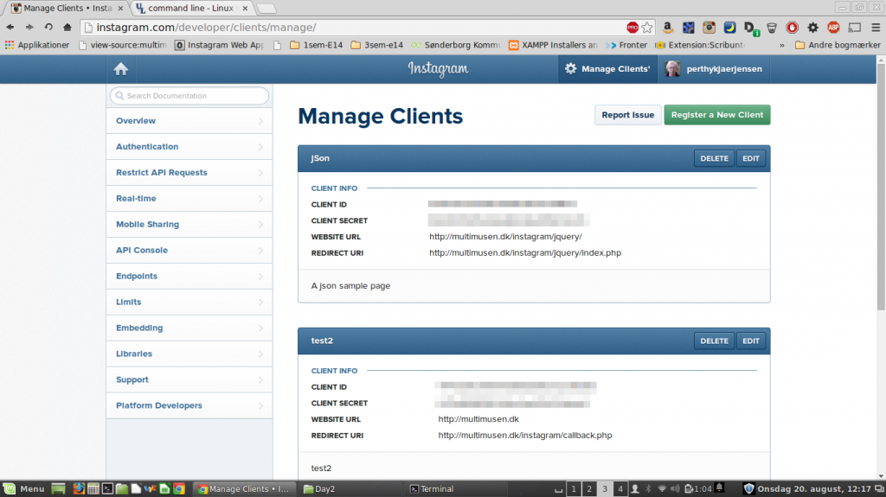This screenshot has width=886, height=497.
Task: Click the notification bell tray icon
Action: tap(720, 488)
